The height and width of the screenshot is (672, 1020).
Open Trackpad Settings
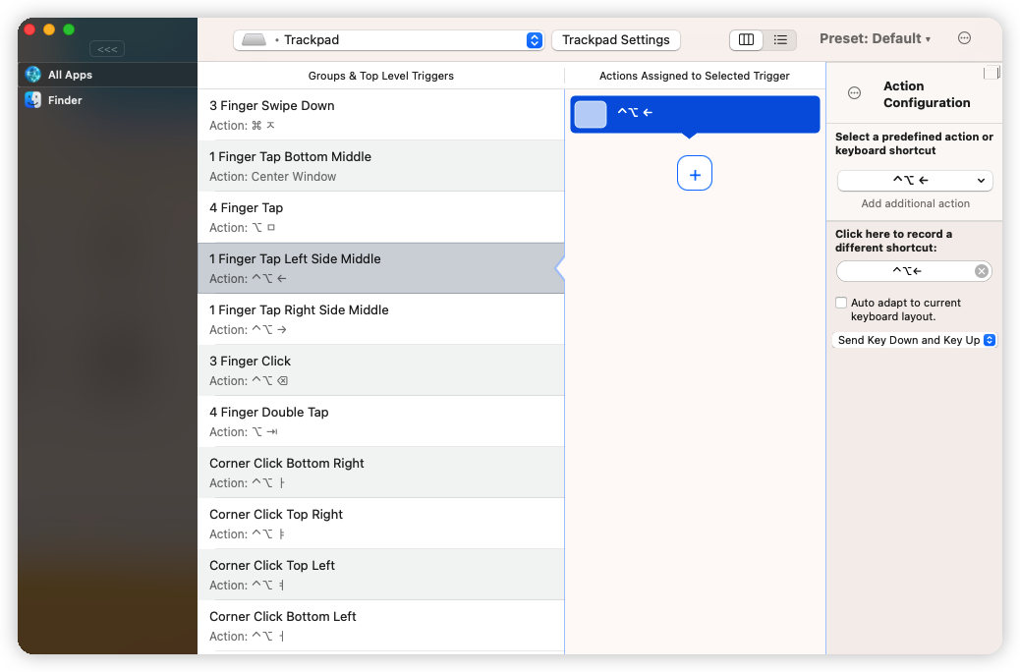615,40
